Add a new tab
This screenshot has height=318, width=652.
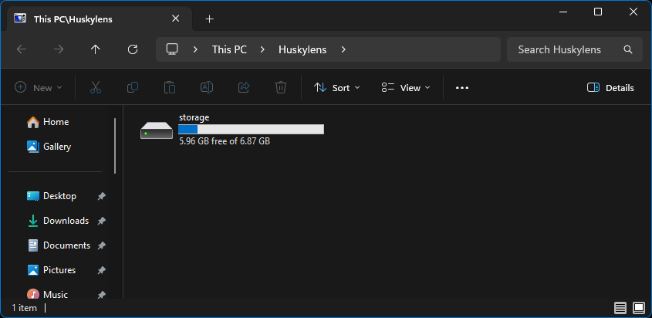209,19
